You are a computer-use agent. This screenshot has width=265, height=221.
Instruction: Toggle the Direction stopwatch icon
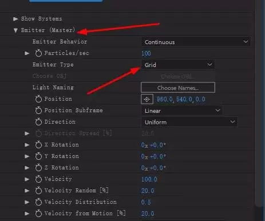point(38,122)
